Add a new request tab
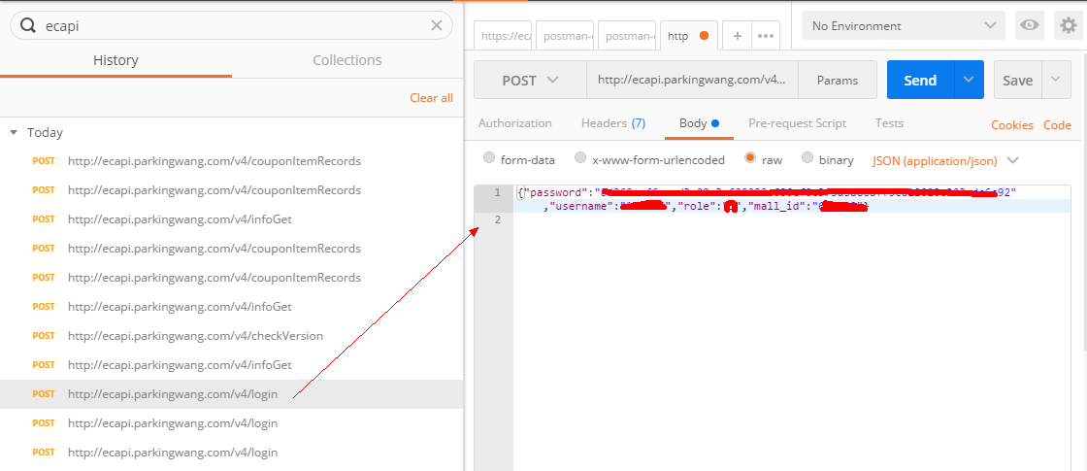Screen dimensions: 1087x471 (737, 36)
